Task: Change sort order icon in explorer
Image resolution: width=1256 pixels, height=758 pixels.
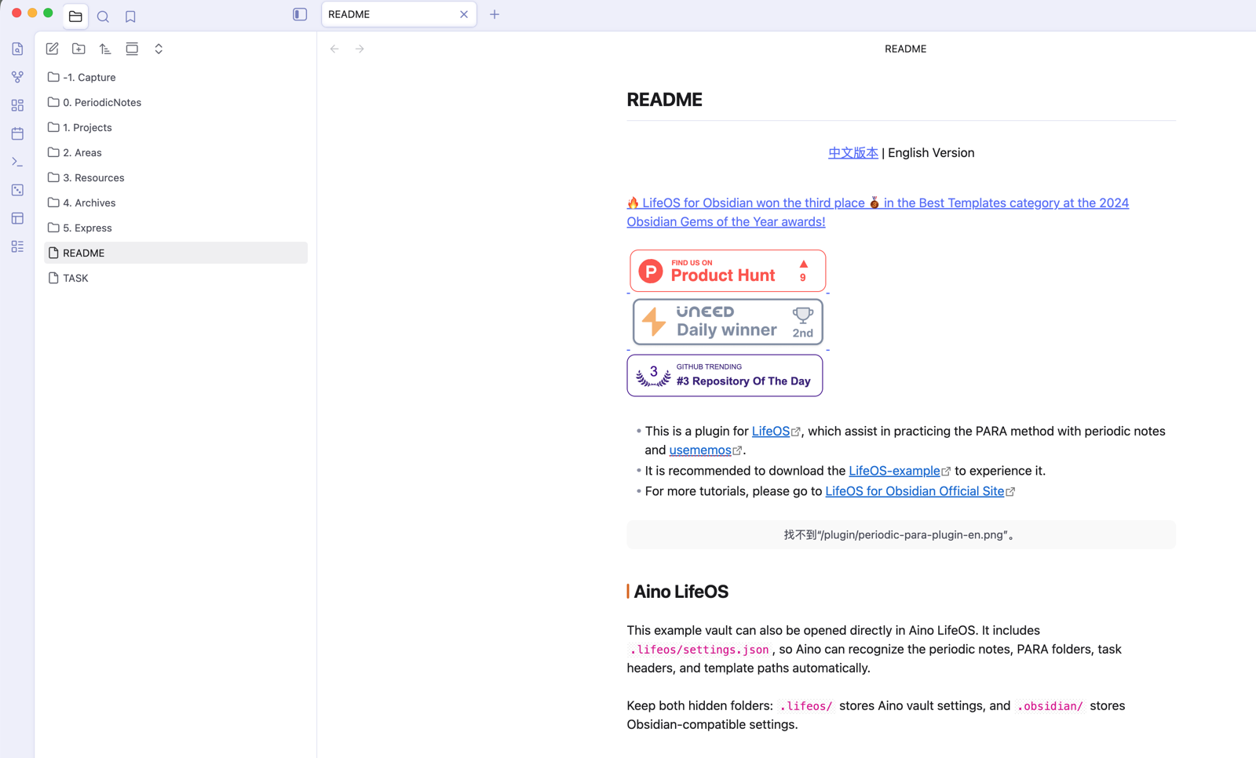Action: [105, 49]
